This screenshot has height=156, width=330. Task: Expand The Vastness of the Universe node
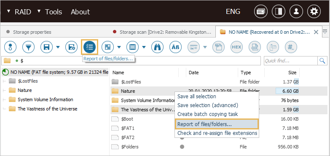click(4, 109)
